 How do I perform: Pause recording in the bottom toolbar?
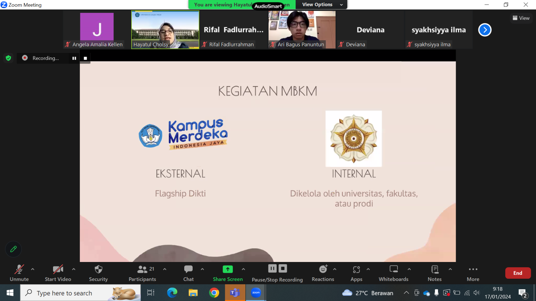click(x=273, y=269)
